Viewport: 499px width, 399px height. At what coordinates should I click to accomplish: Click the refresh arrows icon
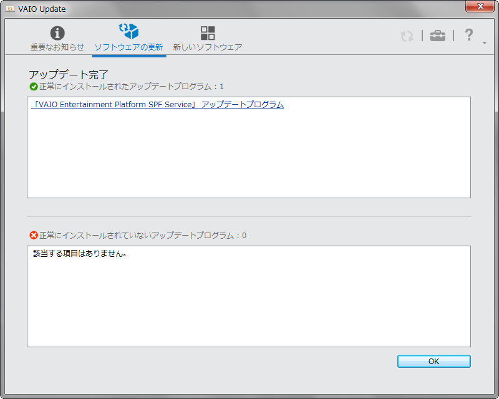407,36
